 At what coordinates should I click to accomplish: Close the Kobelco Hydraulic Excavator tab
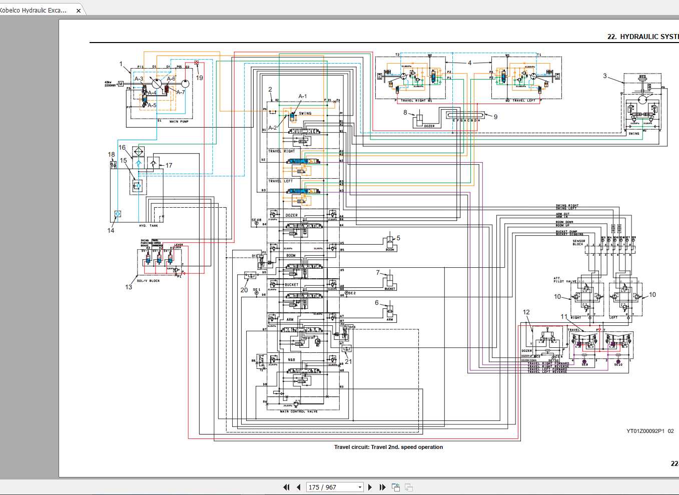[79, 11]
